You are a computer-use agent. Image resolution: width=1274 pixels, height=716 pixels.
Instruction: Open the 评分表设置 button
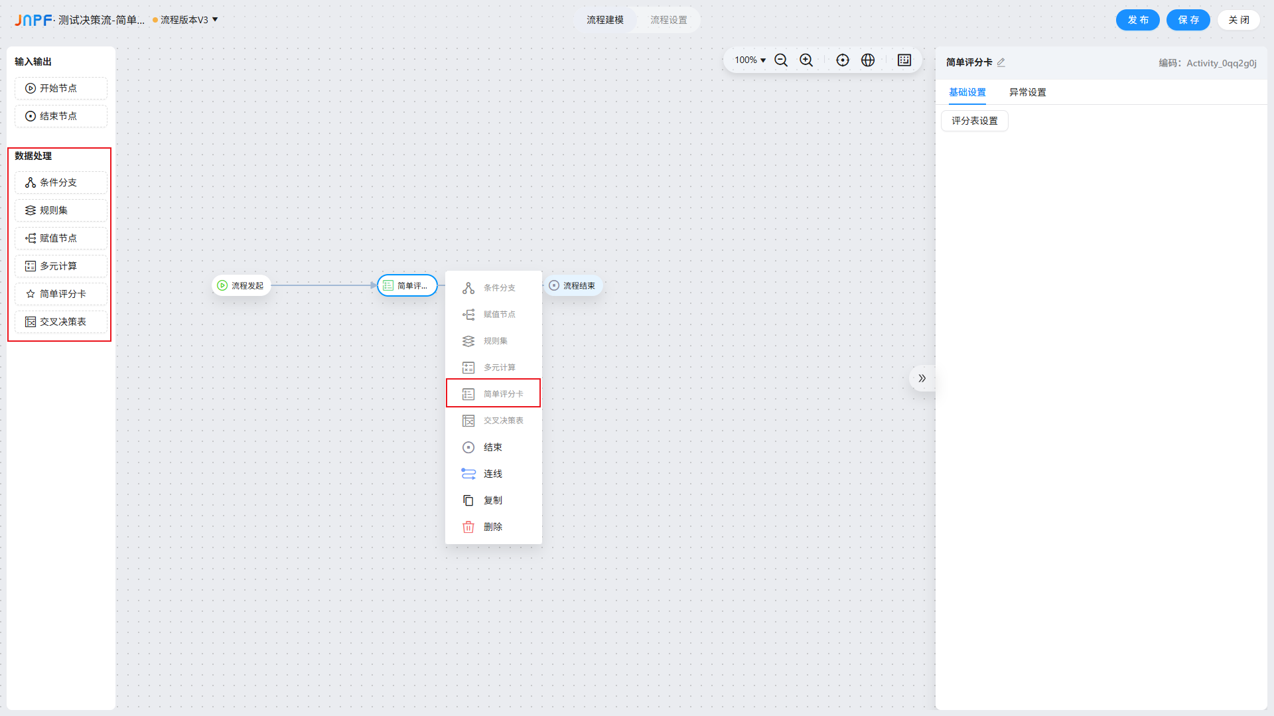[974, 121]
